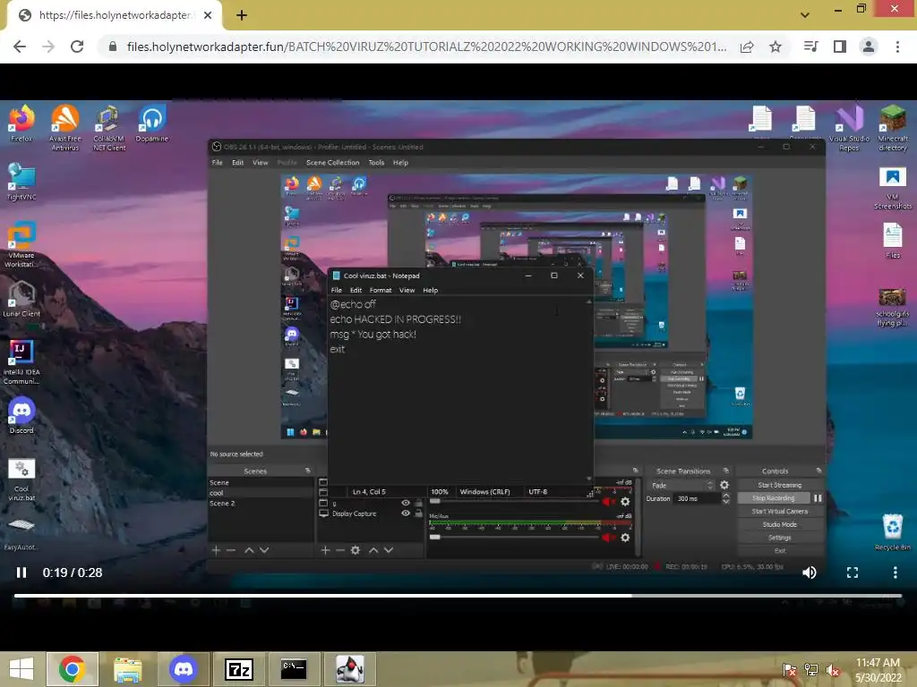The height and width of the screenshot is (687, 917).
Task: Click the CollabVM NET Client desktop icon
Action: tap(108, 128)
